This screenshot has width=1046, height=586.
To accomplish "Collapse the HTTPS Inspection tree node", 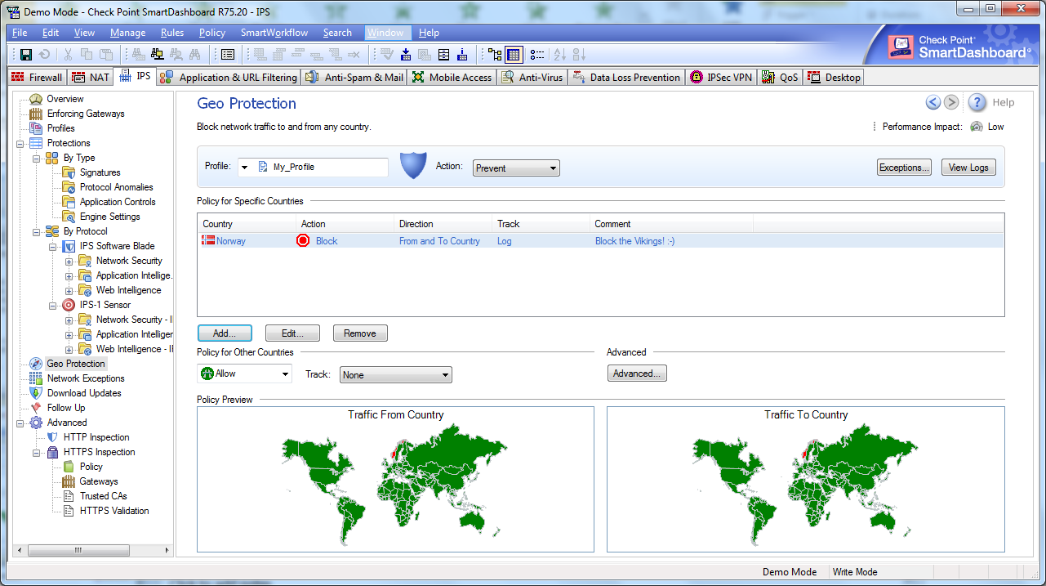I will pyautogui.click(x=37, y=452).
